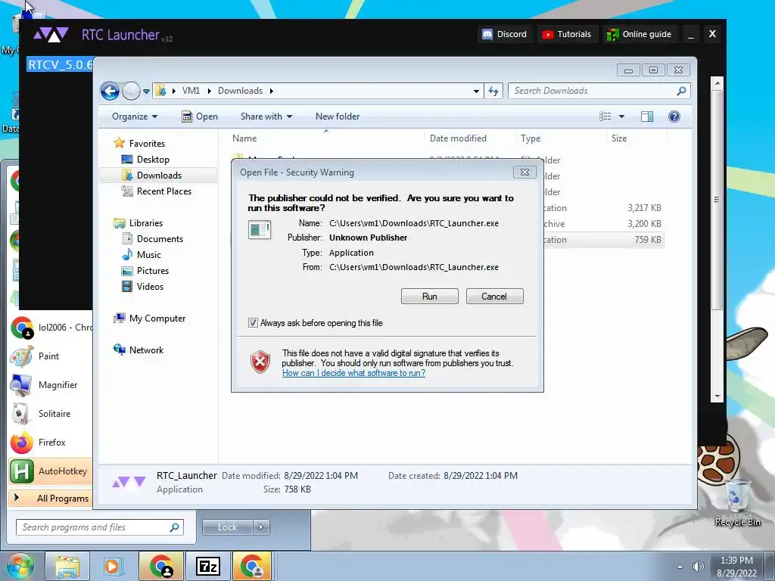Click Search programs and files box
Screen dimensions: 775x581
pyautogui.click(x=100, y=527)
